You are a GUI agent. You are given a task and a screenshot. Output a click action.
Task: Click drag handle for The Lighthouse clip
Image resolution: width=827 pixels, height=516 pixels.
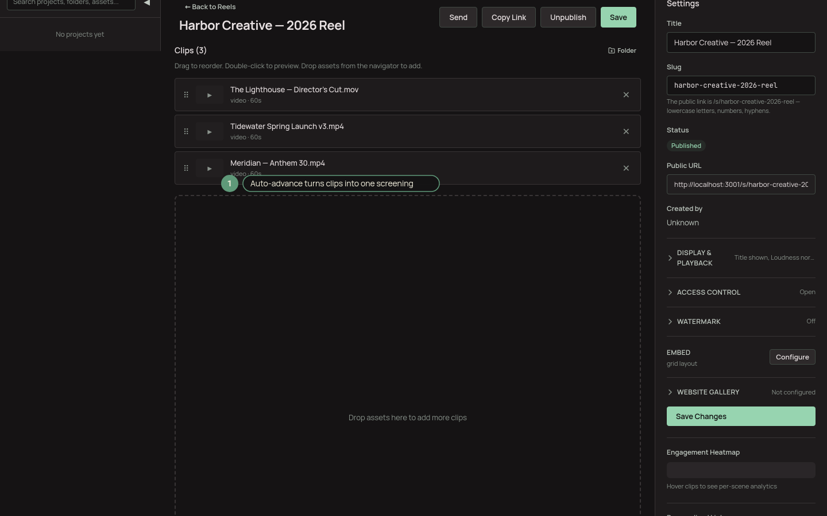click(186, 95)
